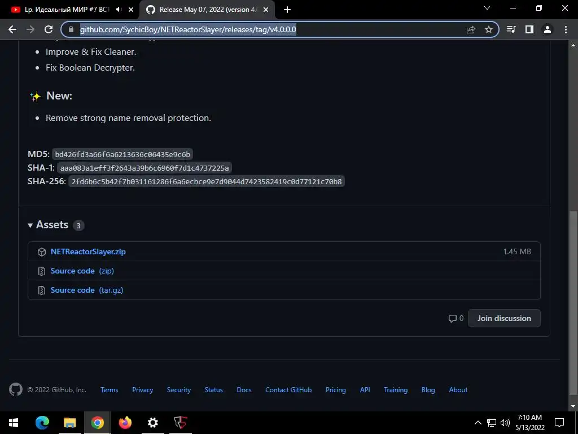Click the page scrollbar thumb
This screenshot has height=434, width=578.
click(573, 303)
